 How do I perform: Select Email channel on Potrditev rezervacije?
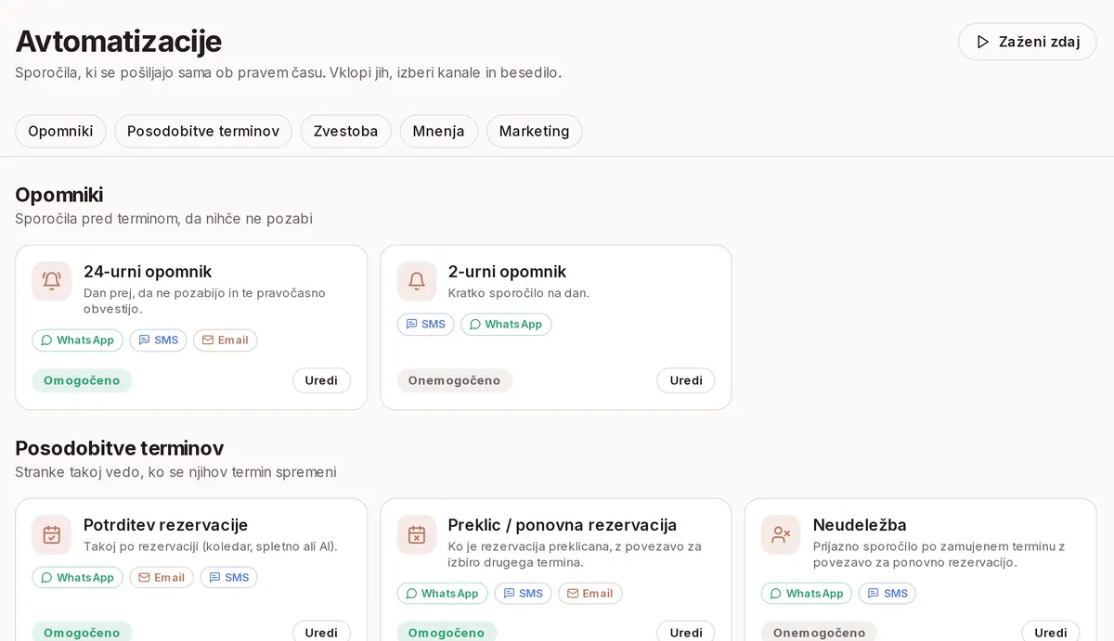click(x=162, y=578)
